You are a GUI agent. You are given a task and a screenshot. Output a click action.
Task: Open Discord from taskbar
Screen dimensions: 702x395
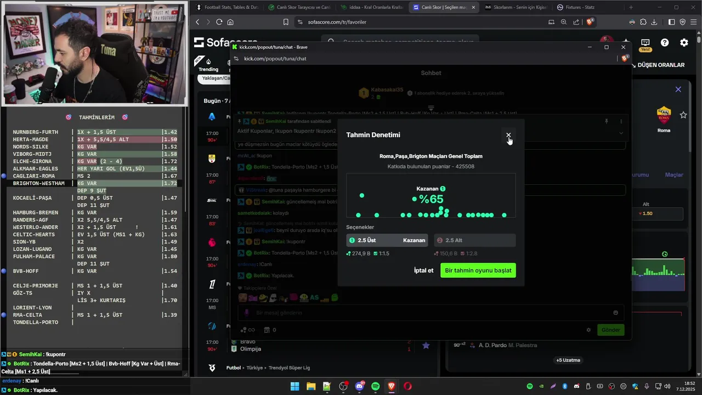(x=359, y=386)
